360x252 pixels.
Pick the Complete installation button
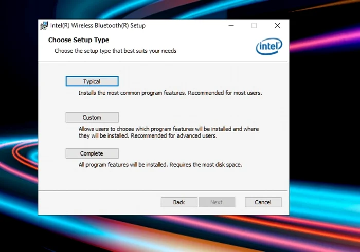tap(92, 153)
